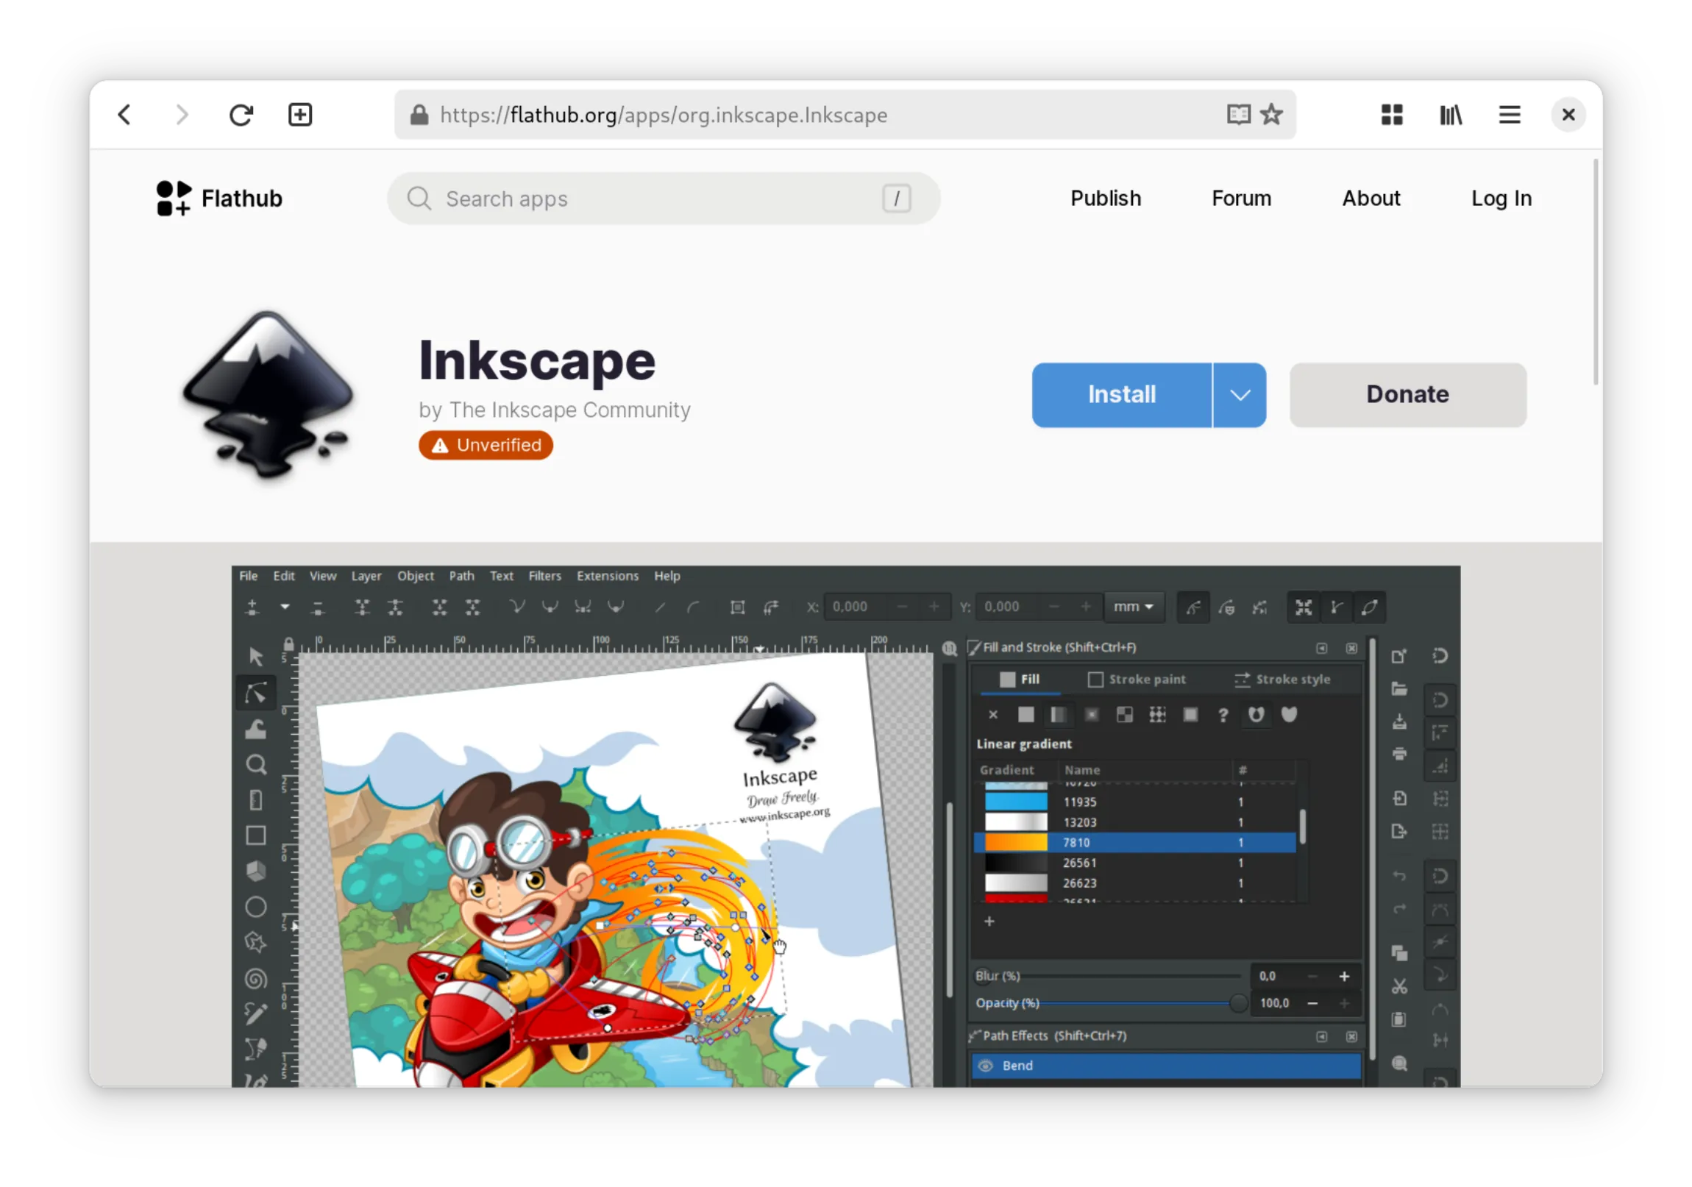
Task: Select the Tweak tool in Inkscape
Action: (256, 729)
